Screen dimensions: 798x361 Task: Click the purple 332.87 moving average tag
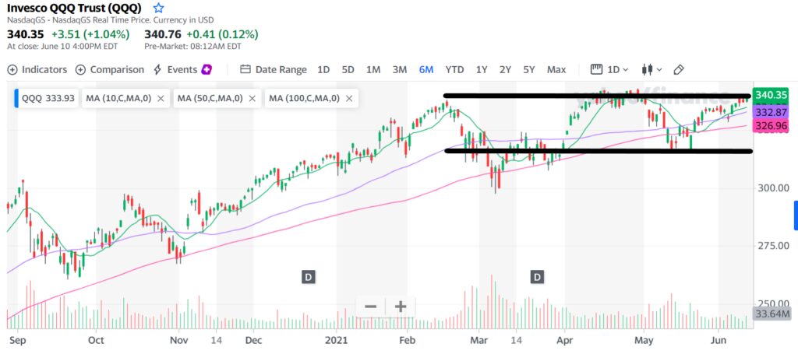(772, 112)
